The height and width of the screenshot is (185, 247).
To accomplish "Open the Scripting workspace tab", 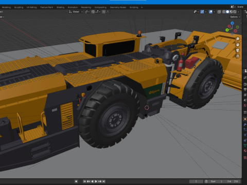I will point(134,7).
